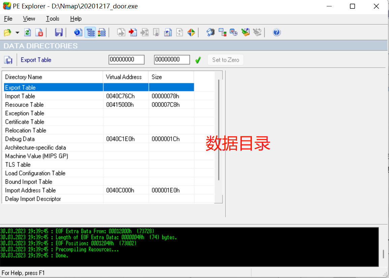The height and width of the screenshot is (278, 389).
Task: Select the Bound Import Table row
Action: (99, 182)
